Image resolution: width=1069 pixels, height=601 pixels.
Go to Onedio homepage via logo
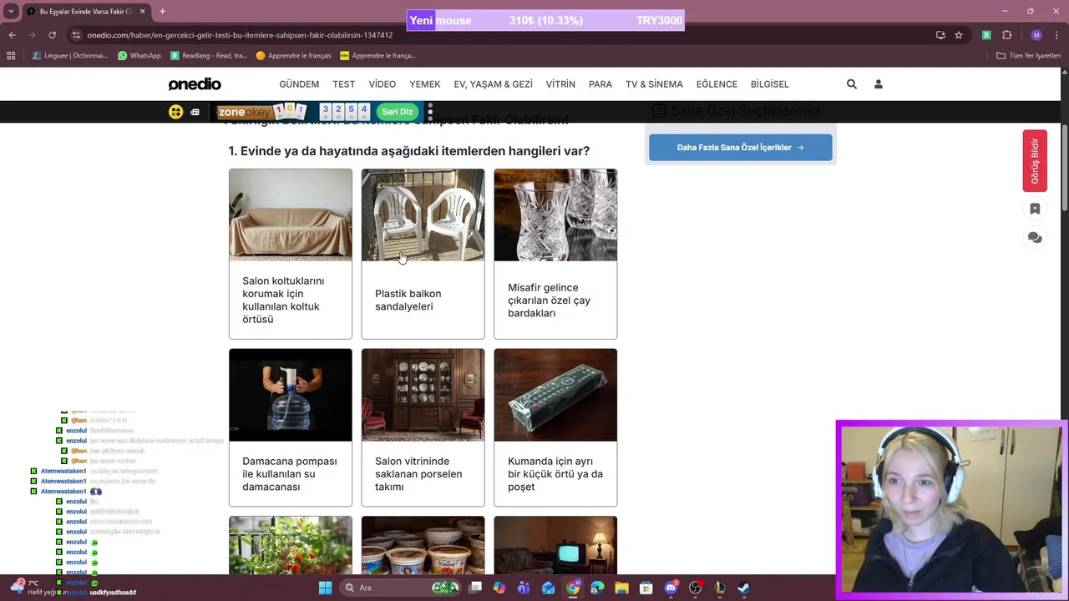(195, 84)
